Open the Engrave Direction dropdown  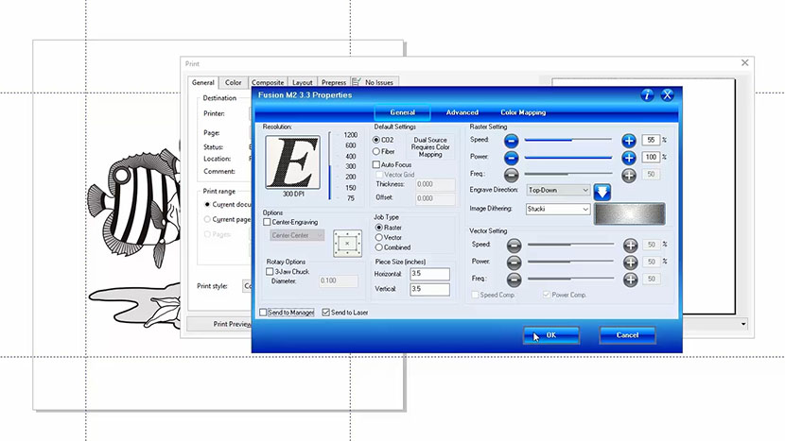point(559,191)
